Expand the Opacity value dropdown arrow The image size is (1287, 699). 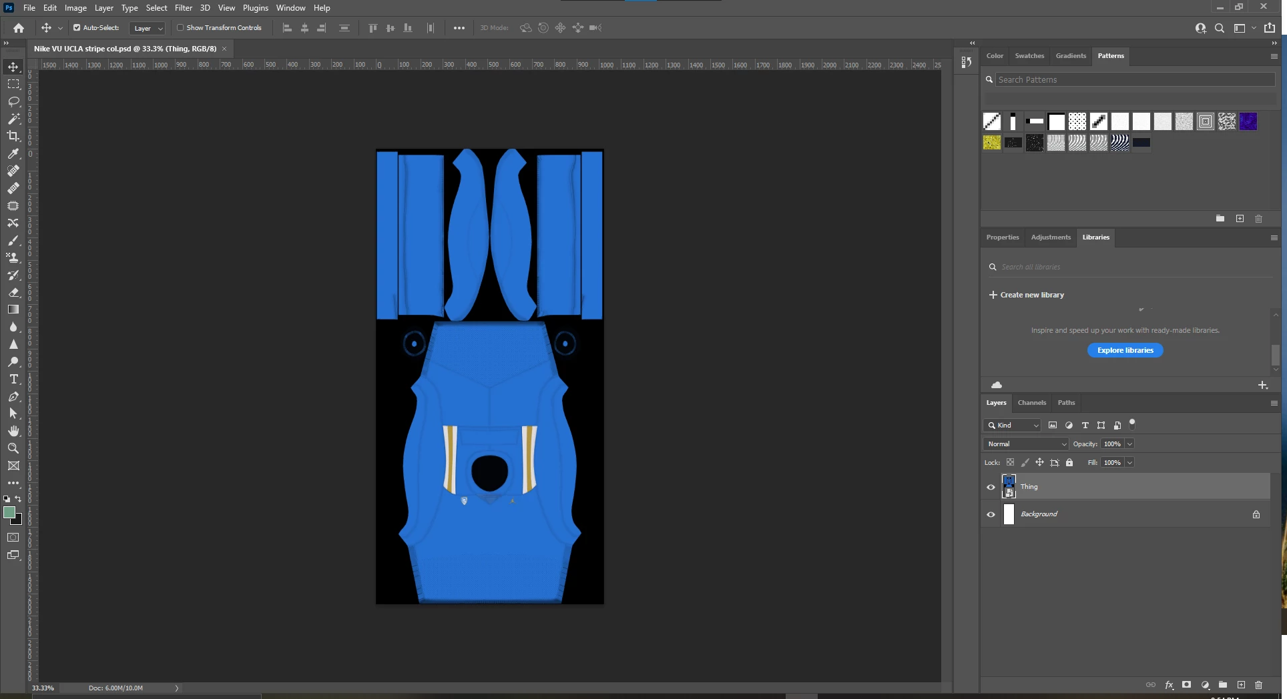[1129, 444]
